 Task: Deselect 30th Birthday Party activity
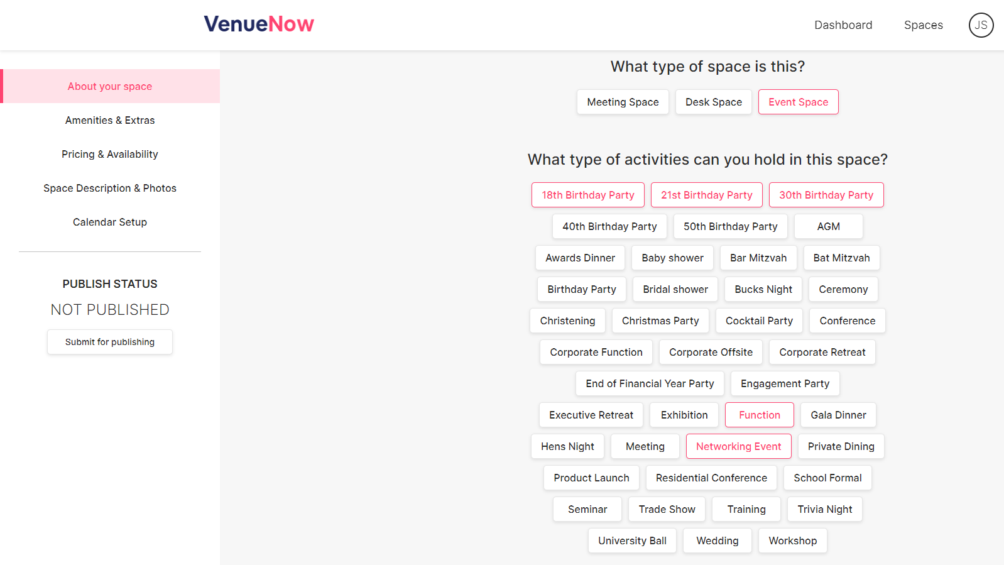coord(826,195)
